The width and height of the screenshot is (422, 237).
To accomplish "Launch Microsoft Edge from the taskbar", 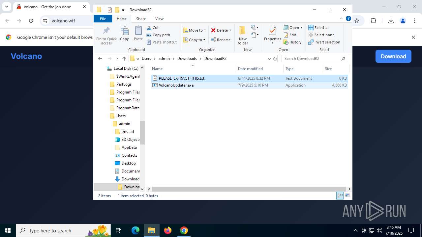I will (x=136, y=230).
